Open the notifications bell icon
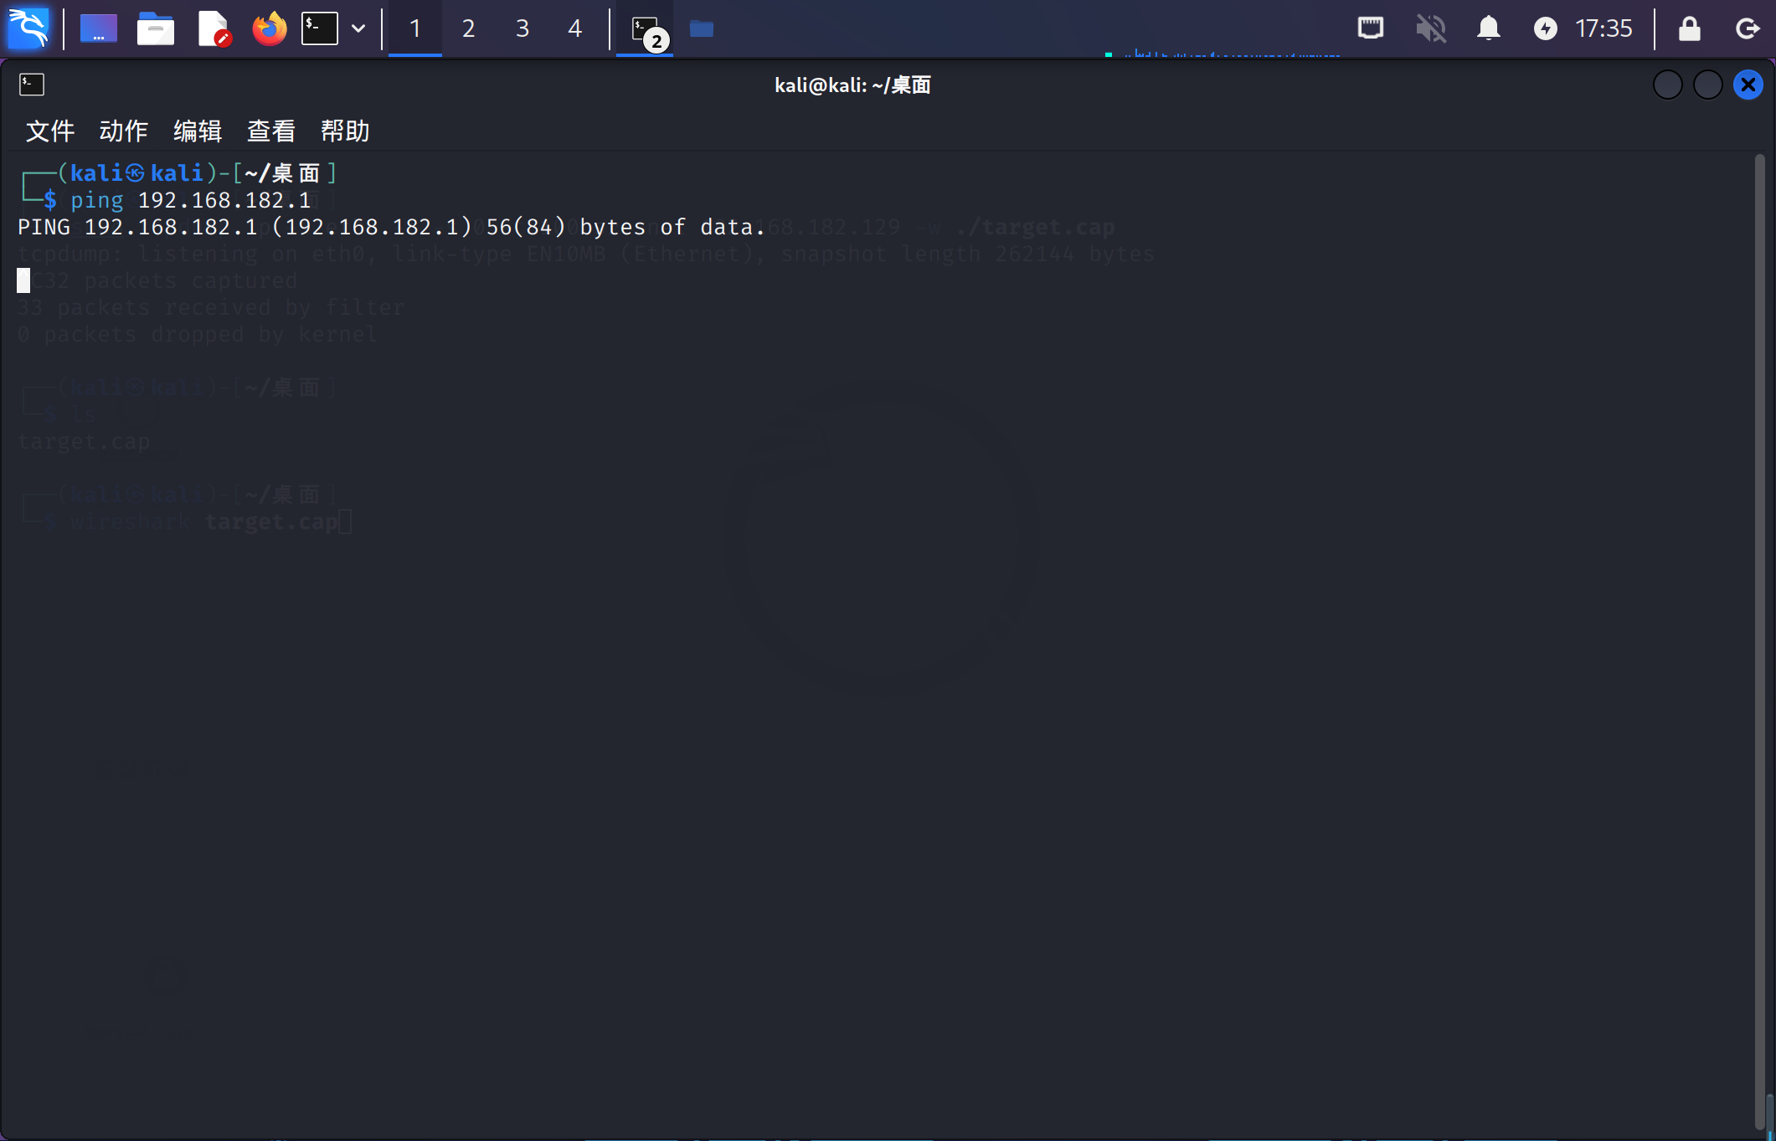The height and width of the screenshot is (1141, 1776). pyautogui.click(x=1488, y=28)
